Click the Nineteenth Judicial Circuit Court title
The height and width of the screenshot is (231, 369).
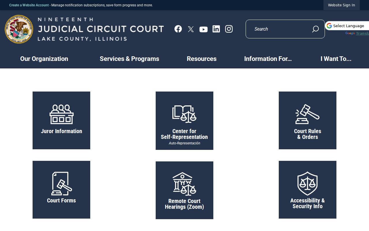point(101,29)
